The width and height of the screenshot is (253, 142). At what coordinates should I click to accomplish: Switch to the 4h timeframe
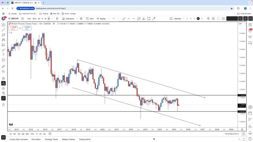pyautogui.click(x=39, y=19)
